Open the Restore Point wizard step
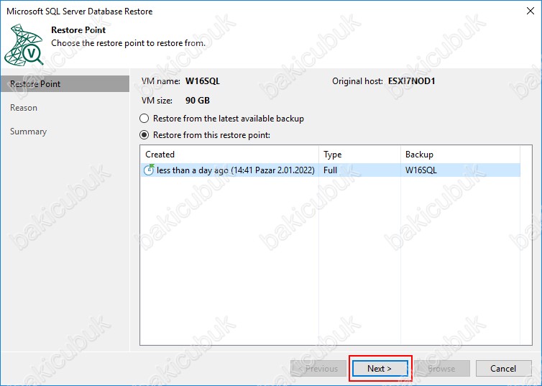 [65, 84]
